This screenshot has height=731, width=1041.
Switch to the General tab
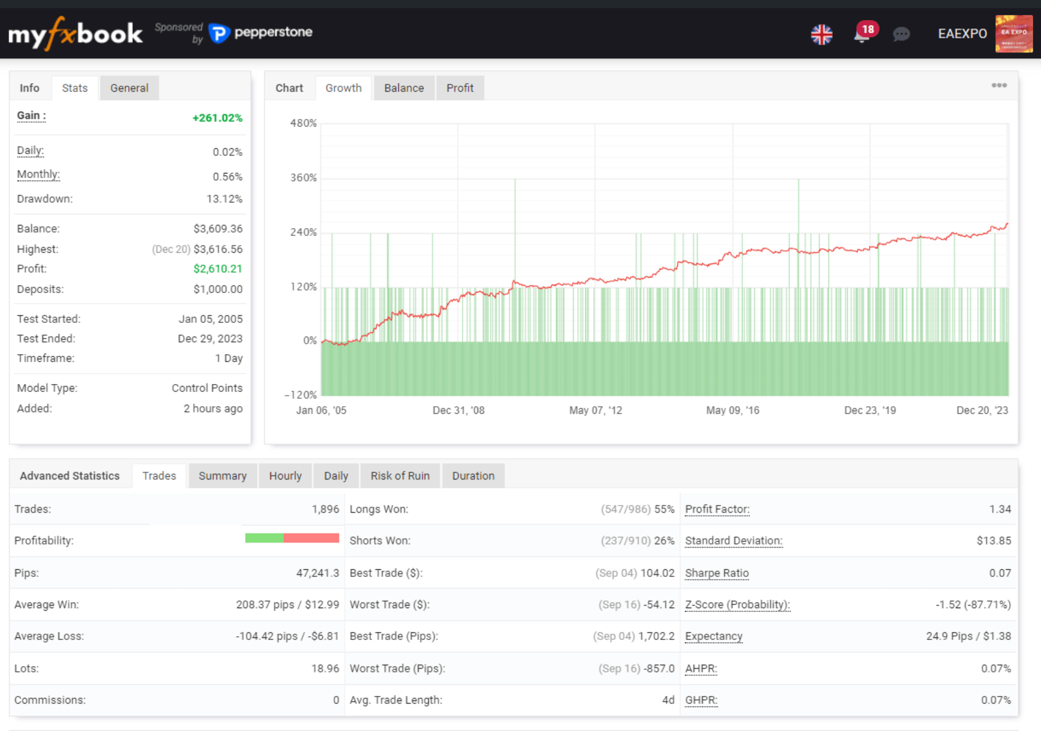coord(129,88)
